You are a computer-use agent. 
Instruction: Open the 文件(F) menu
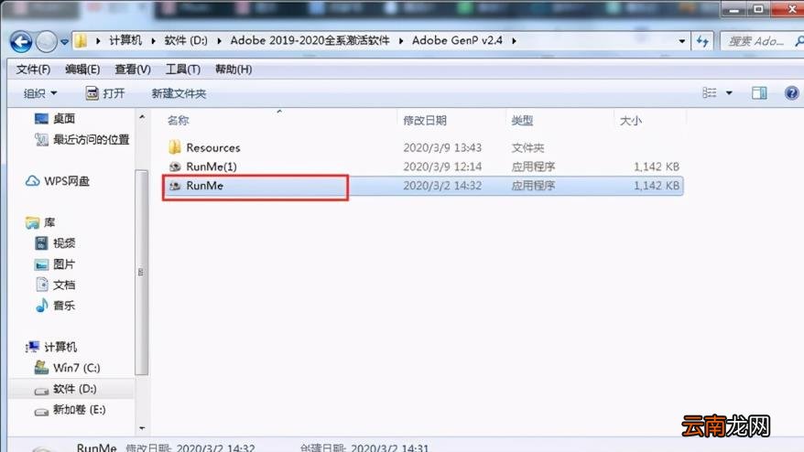pyautogui.click(x=33, y=70)
